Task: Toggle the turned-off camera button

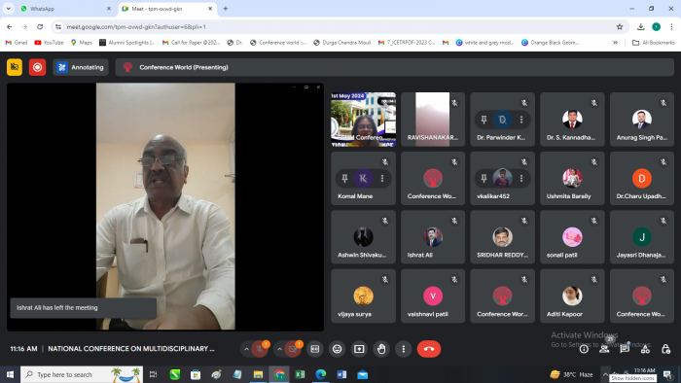Action: coord(293,349)
